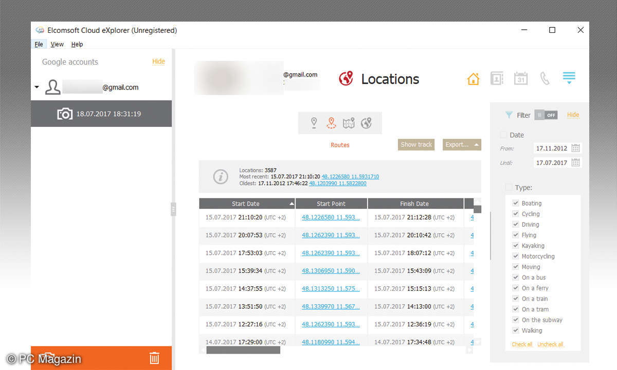Click the trash delete icon
Image resolution: width=617 pixels, height=370 pixels.
tap(154, 358)
